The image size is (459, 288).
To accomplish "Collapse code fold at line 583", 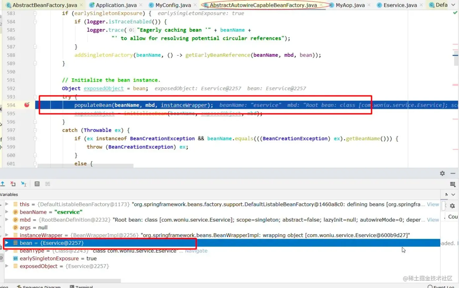I will pyautogui.click(x=35, y=13).
